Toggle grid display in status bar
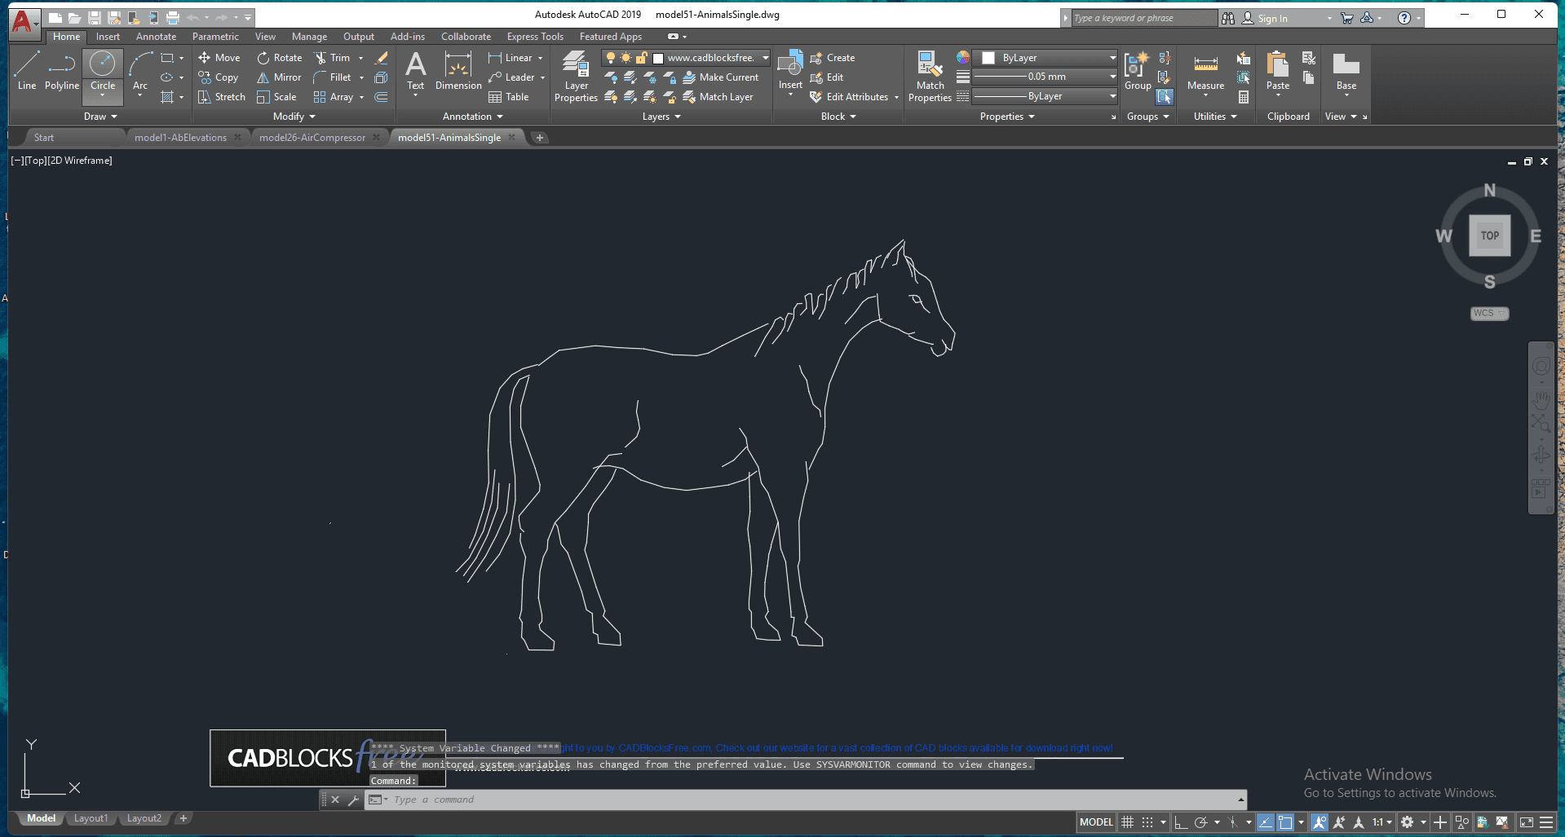Screen dimensions: 1565x837 point(1128,822)
